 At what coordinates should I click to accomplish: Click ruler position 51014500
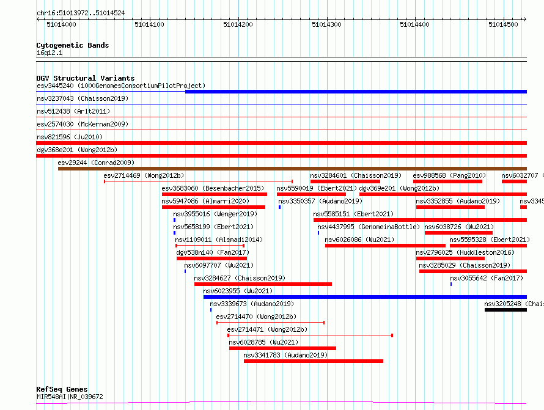click(x=504, y=24)
